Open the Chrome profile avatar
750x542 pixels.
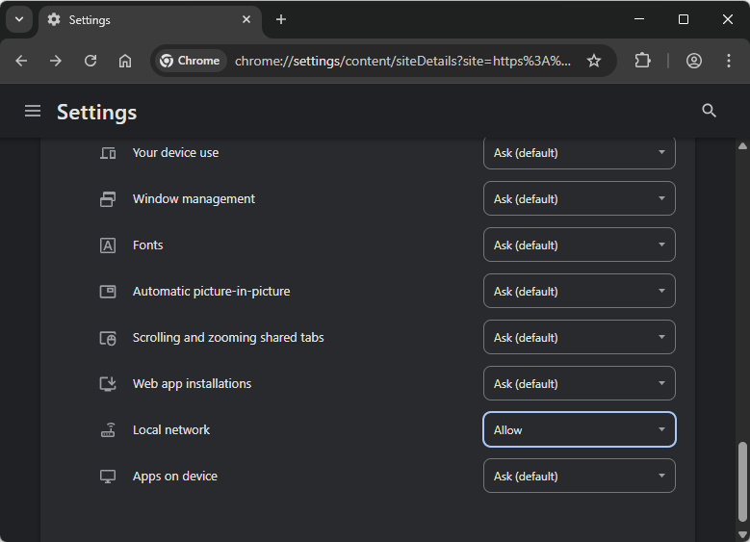click(694, 61)
